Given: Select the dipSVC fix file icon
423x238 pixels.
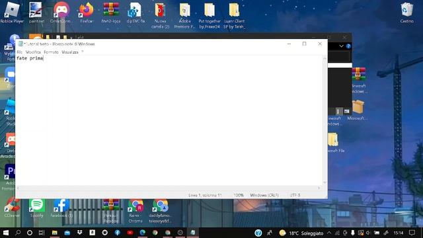Looking at the screenshot, I should (135, 13).
